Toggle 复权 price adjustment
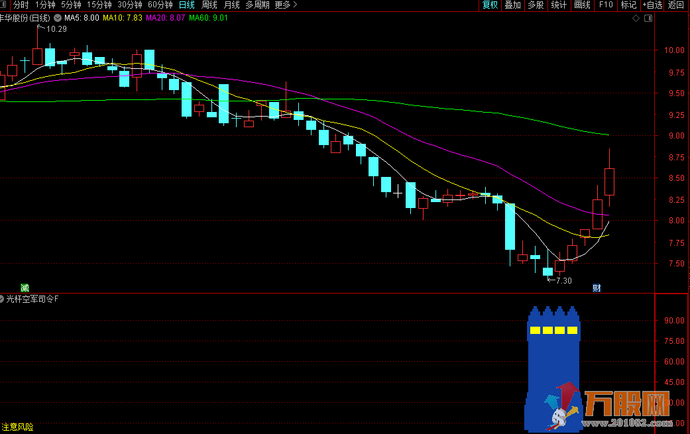The height and width of the screenshot is (434, 690). tap(490, 5)
